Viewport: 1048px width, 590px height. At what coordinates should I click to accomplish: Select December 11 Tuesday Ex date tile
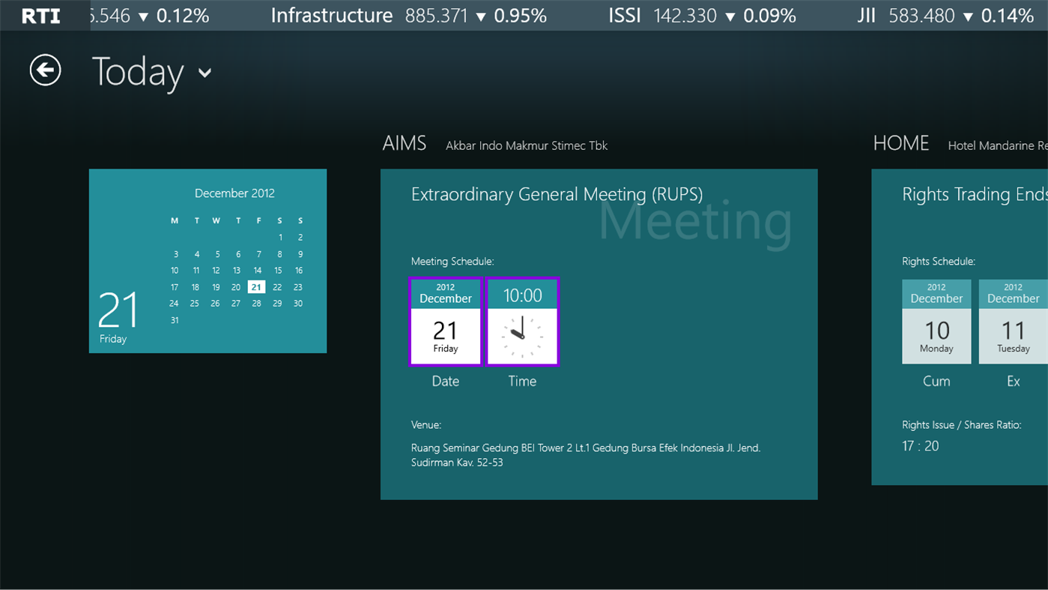point(1013,321)
